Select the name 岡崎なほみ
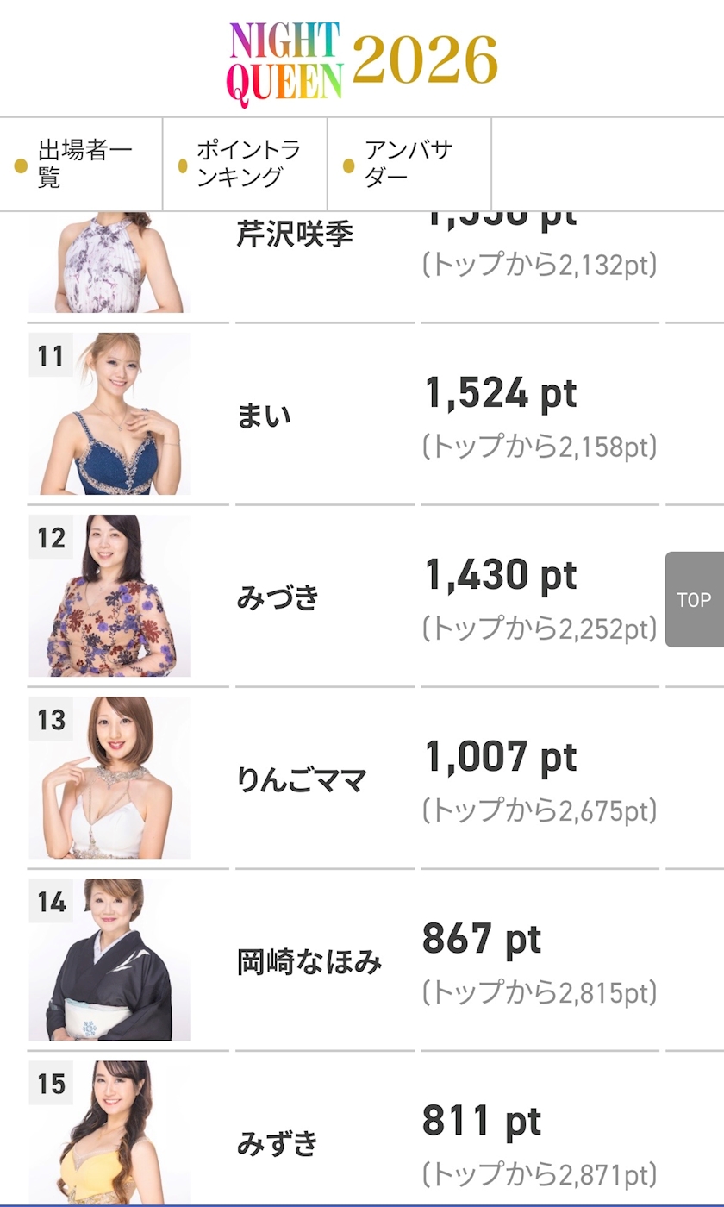Screen dimensions: 724x1207 pos(309,961)
